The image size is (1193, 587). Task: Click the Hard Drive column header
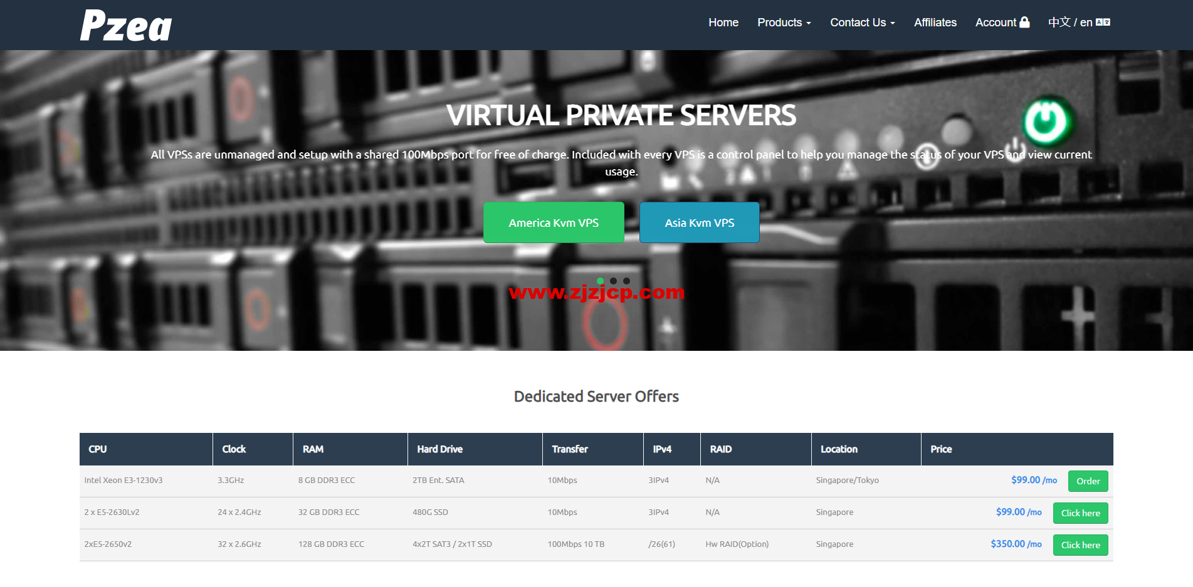475,449
